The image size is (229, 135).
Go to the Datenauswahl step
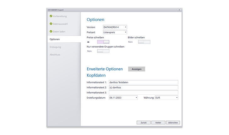60,24
